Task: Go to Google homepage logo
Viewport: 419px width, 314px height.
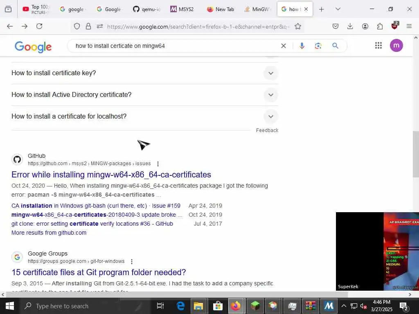Action: click(33, 47)
